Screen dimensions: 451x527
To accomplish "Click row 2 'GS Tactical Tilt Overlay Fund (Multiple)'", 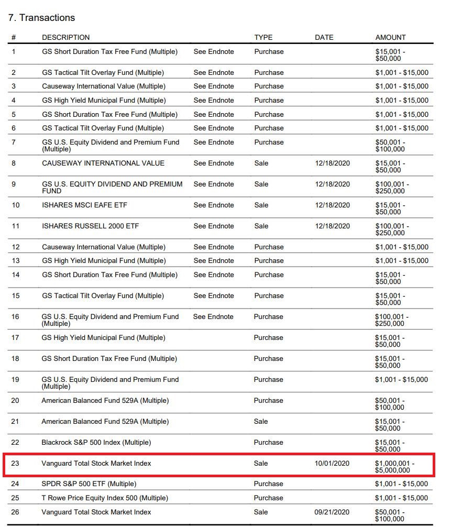I will pos(103,72).
